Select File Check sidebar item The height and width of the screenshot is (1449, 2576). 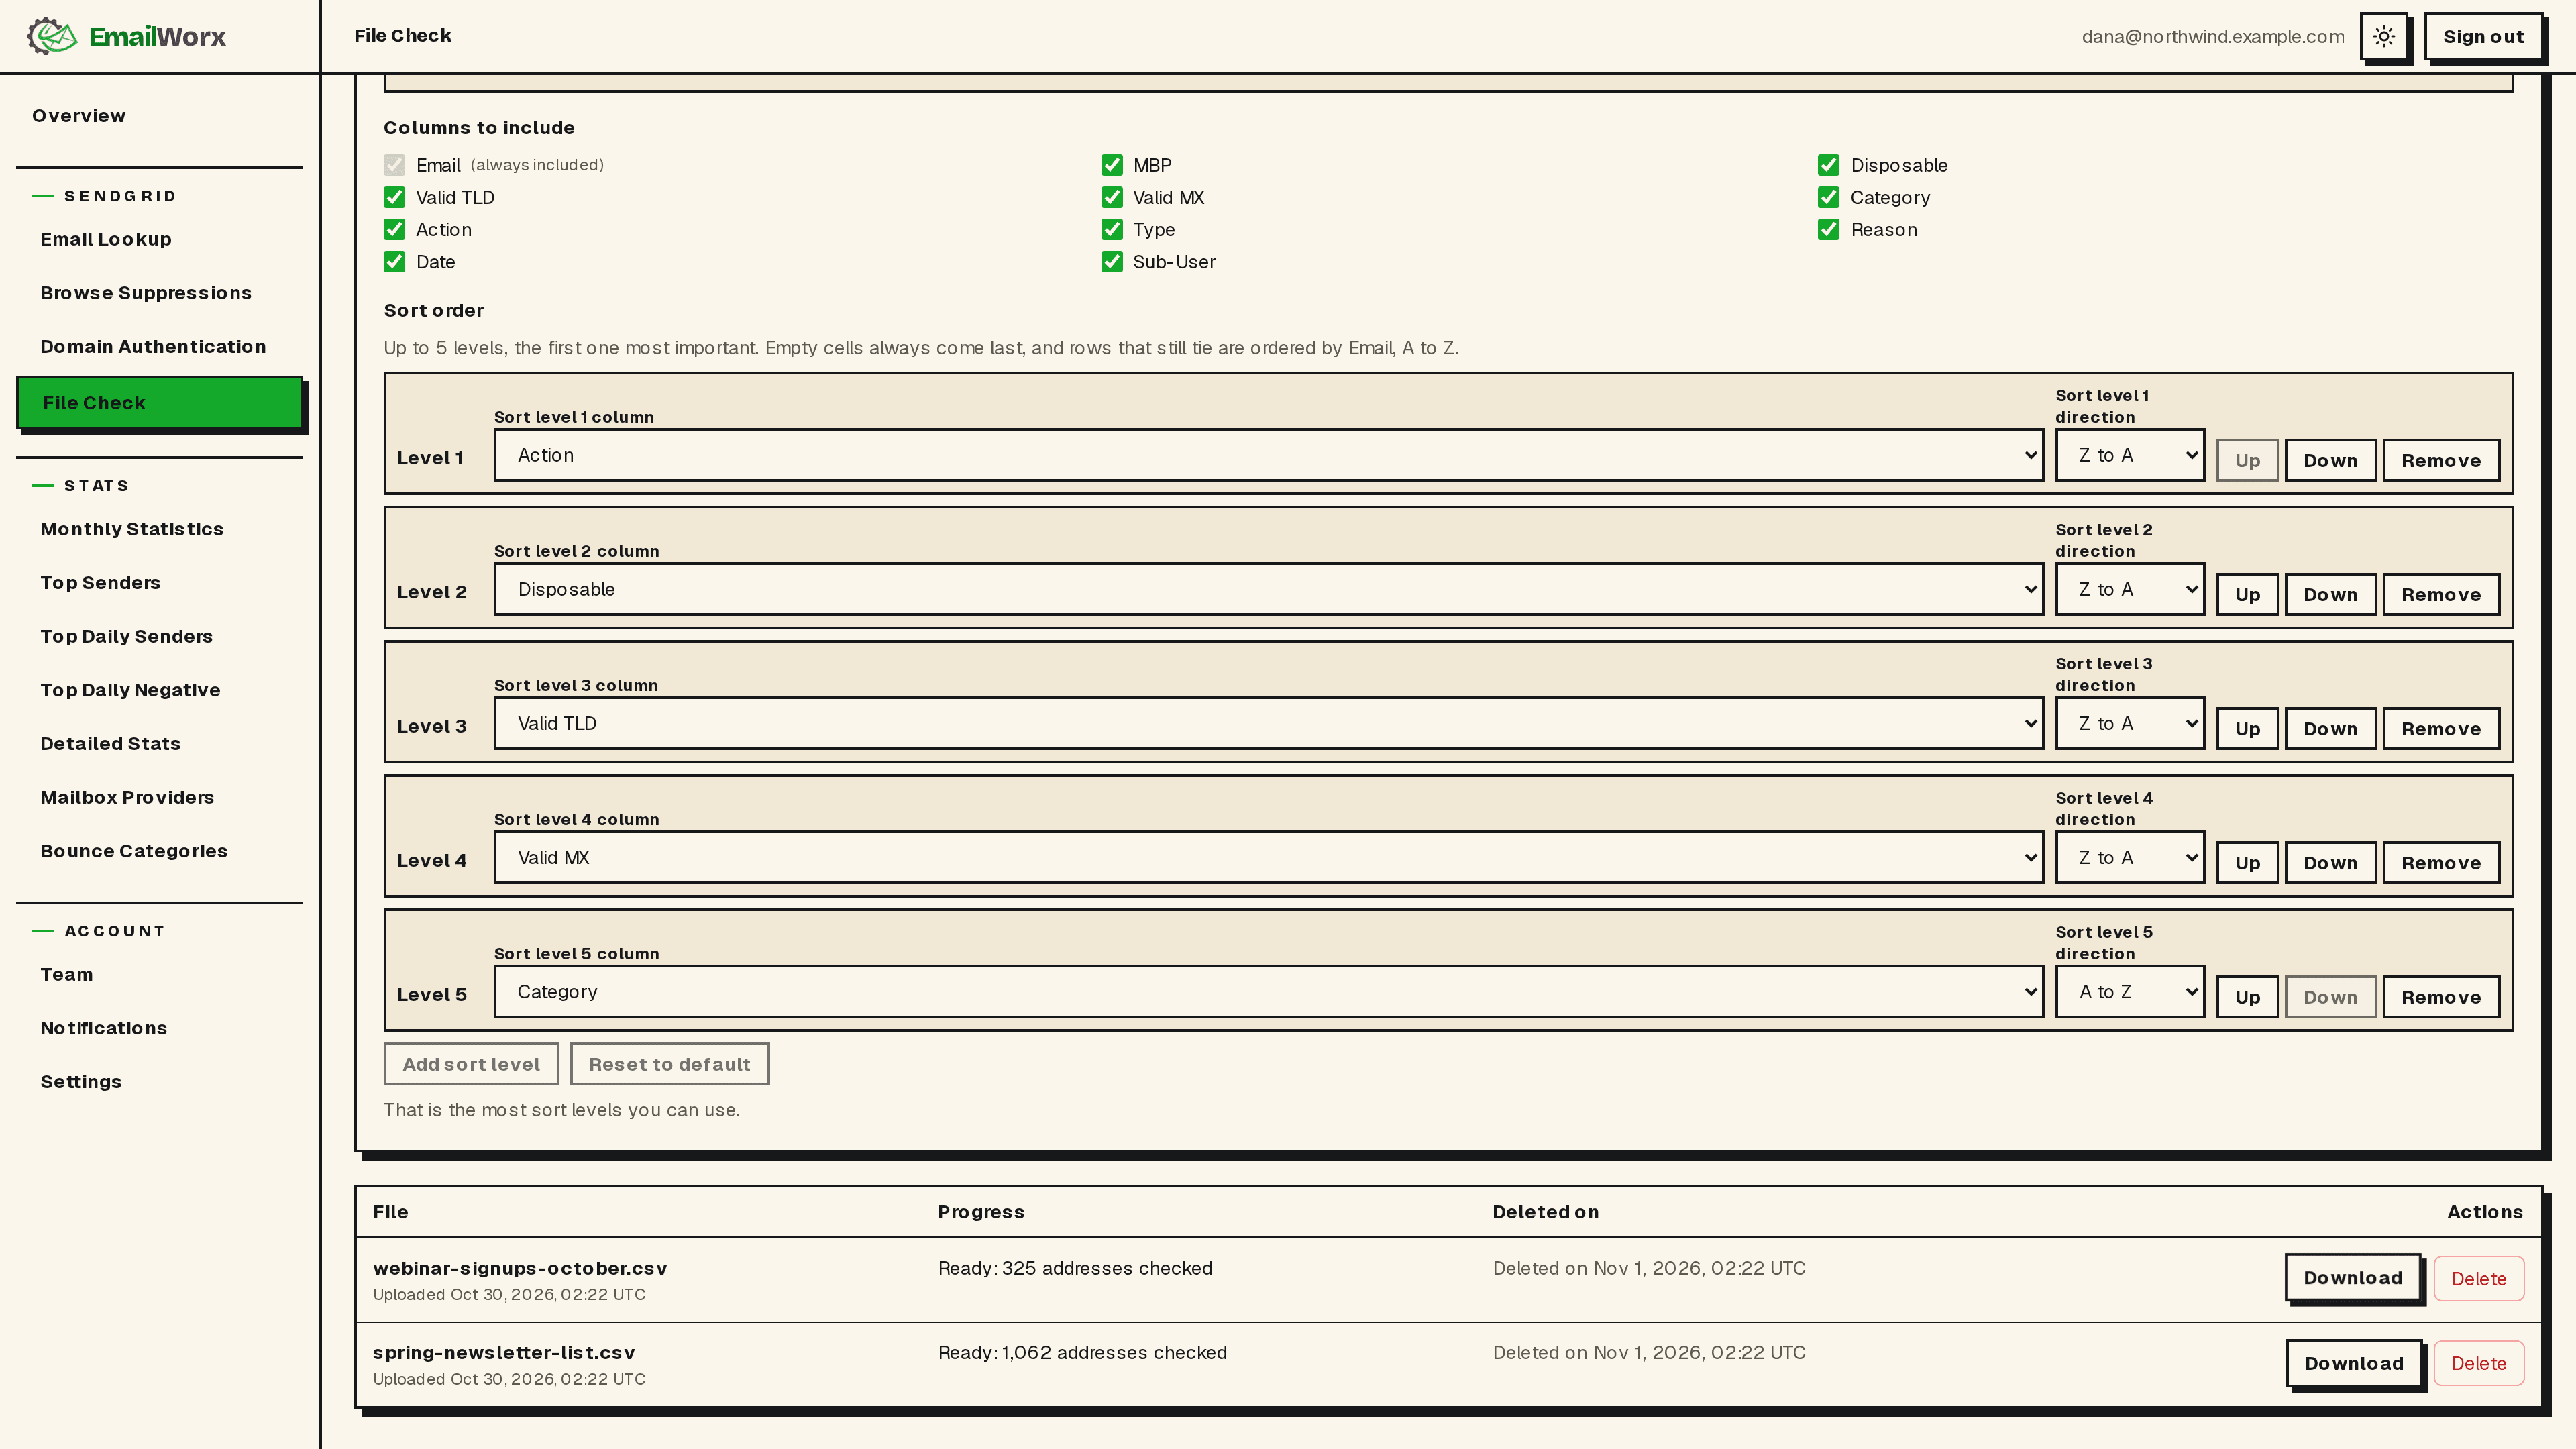[159, 403]
